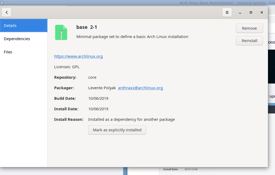The height and width of the screenshot is (175, 275).
Task: Click the date next to Install Date
Action: (98, 109)
